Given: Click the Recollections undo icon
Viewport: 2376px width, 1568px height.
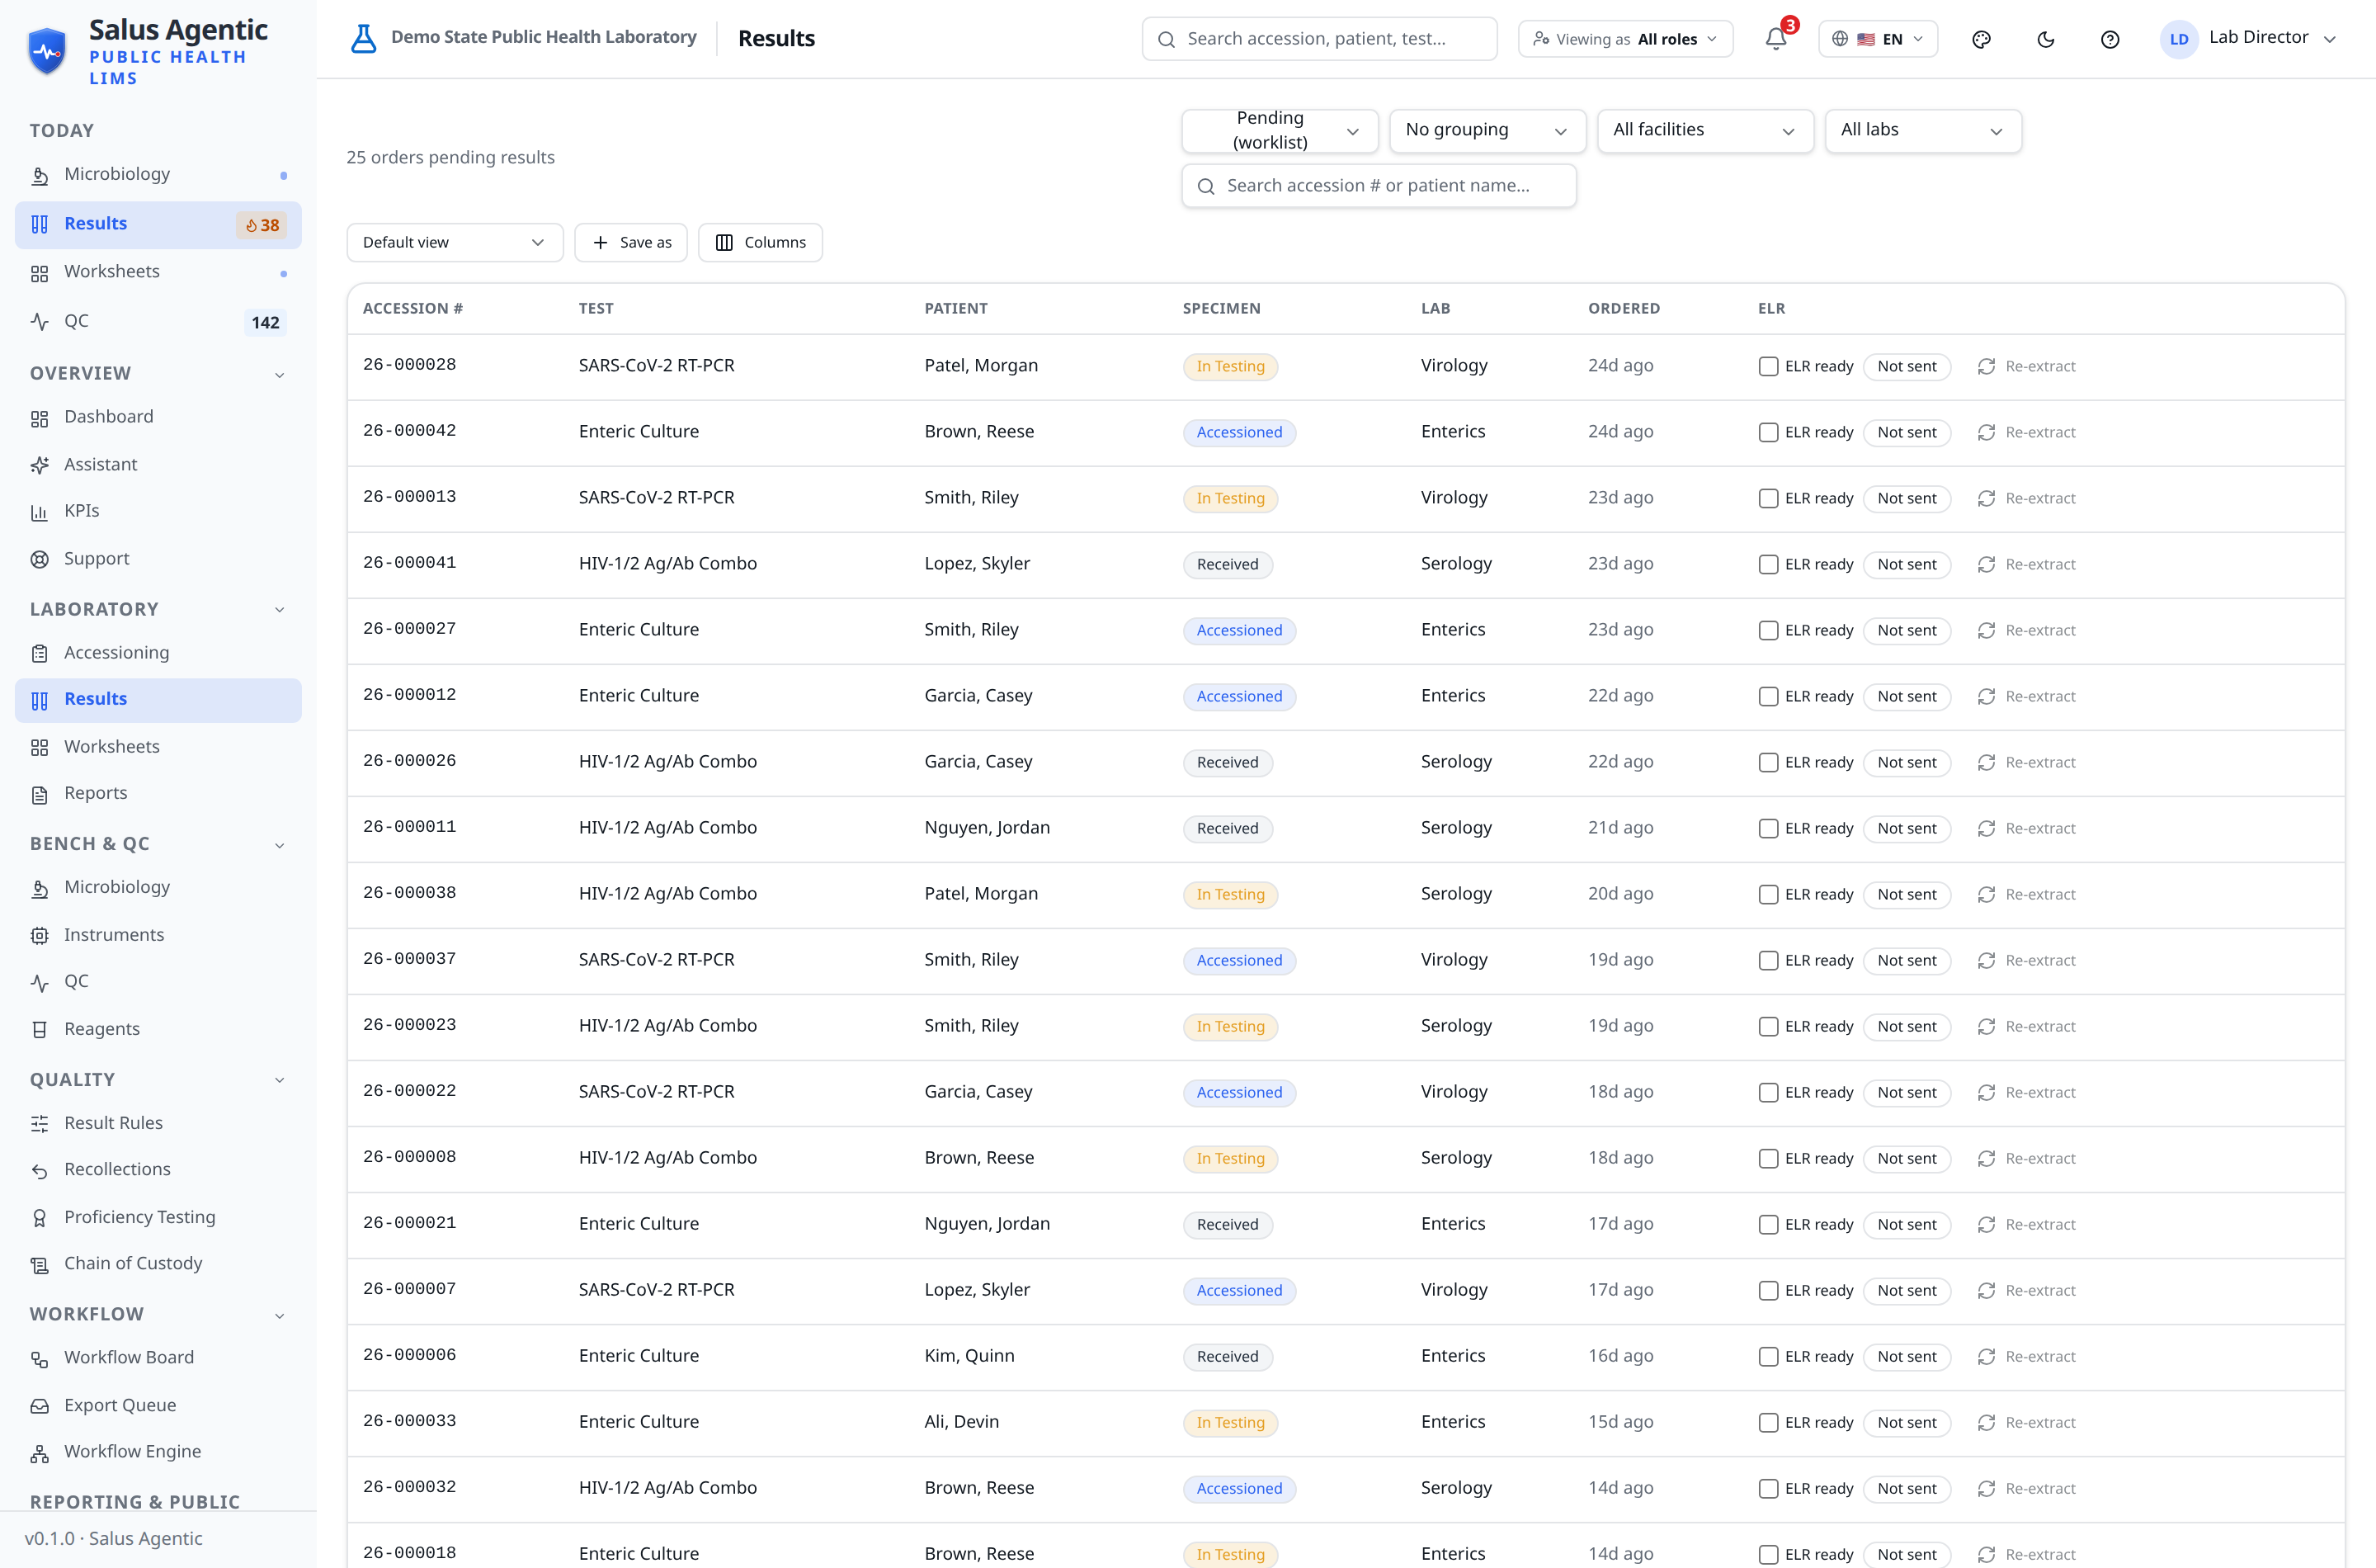Looking at the screenshot, I should pyautogui.click(x=39, y=1171).
